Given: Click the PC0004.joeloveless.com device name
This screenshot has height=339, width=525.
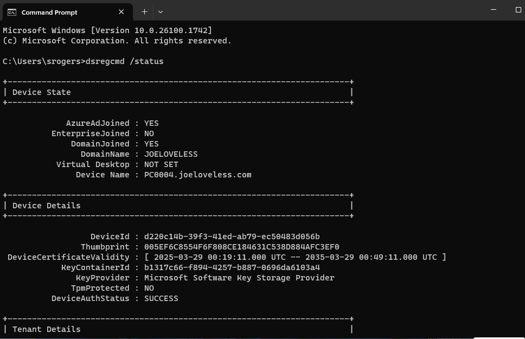Looking at the screenshot, I should click(197, 175).
